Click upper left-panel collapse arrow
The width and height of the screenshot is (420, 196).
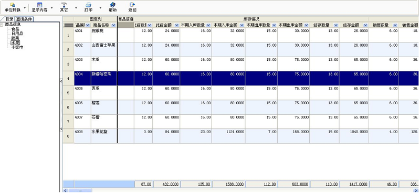(x=61, y=81)
